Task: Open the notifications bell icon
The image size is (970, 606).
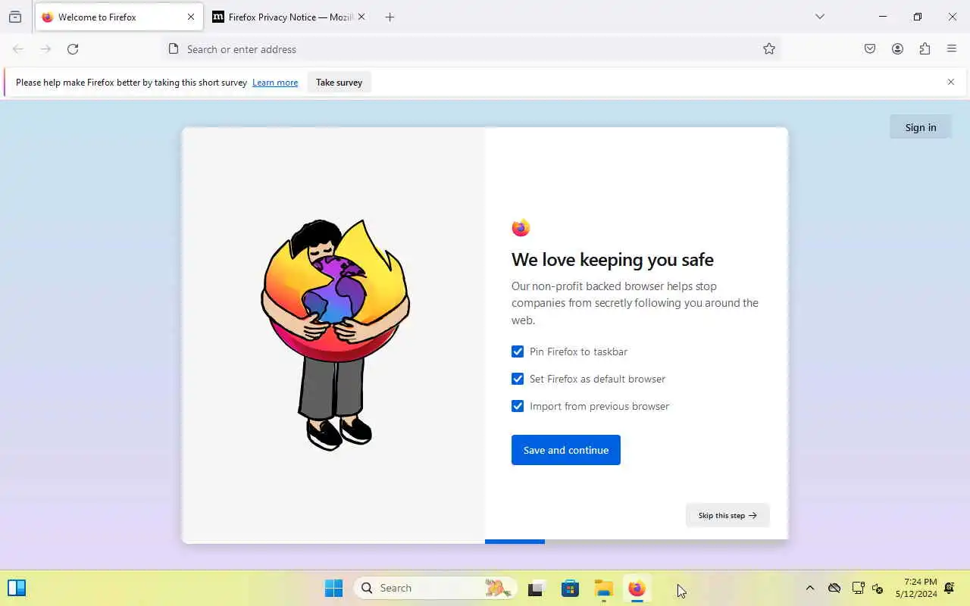Action: coord(949,588)
